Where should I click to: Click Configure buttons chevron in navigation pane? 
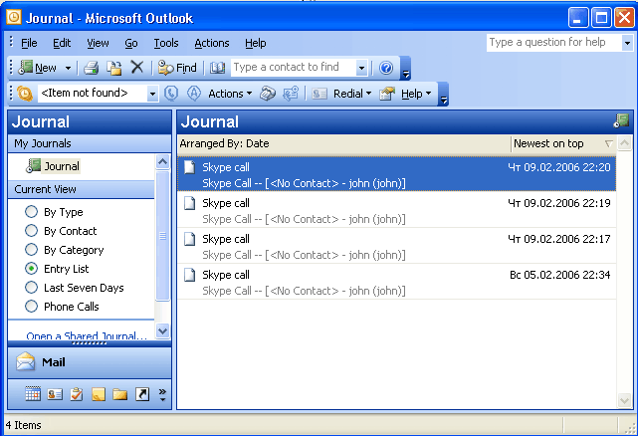[x=162, y=394]
